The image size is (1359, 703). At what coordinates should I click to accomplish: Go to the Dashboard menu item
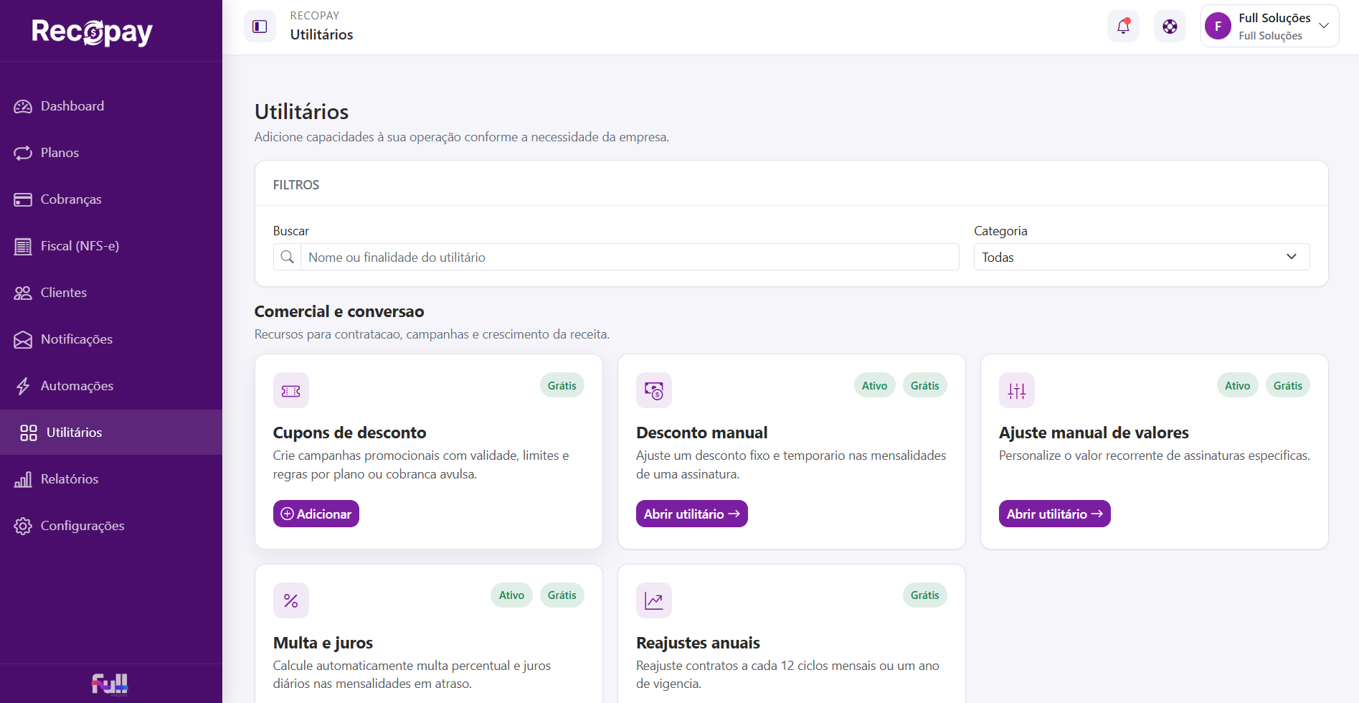pyautogui.click(x=111, y=106)
